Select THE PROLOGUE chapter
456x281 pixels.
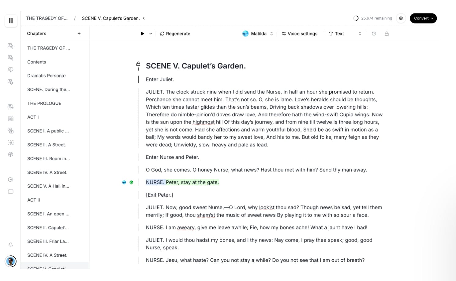point(44,103)
